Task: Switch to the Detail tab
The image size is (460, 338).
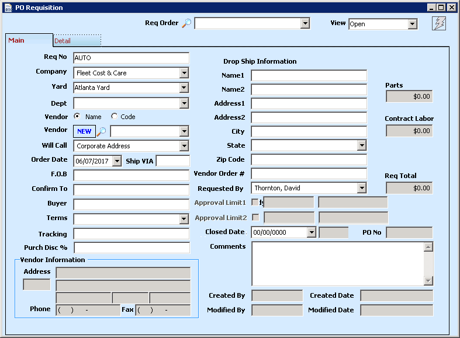Action: click(77, 41)
